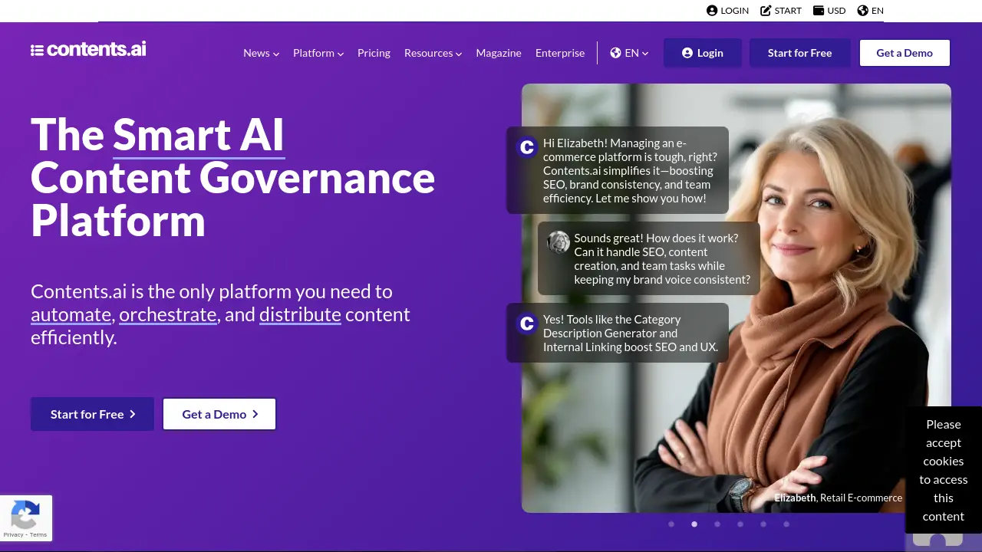The image size is (982, 552).
Task: Click the Category Description chat C avatar
Action: 526,324
